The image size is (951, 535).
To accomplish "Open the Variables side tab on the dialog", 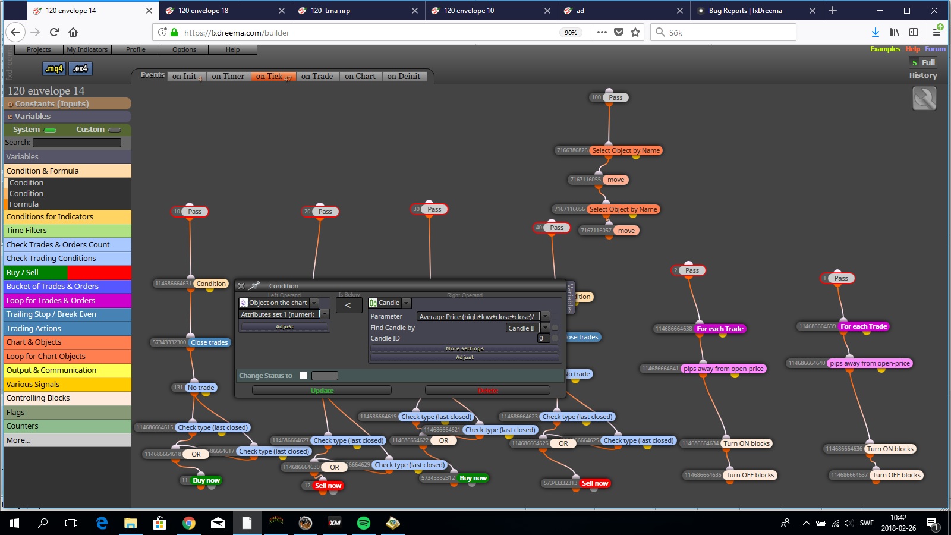I will click(570, 298).
